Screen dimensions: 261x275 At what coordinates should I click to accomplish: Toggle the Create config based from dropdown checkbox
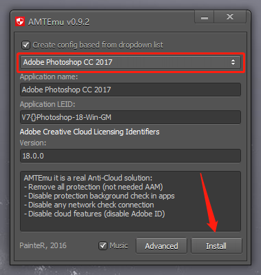[25, 45]
